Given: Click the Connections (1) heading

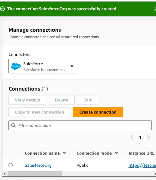Looking at the screenshot, I should pyautogui.click(x=28, y=89).
